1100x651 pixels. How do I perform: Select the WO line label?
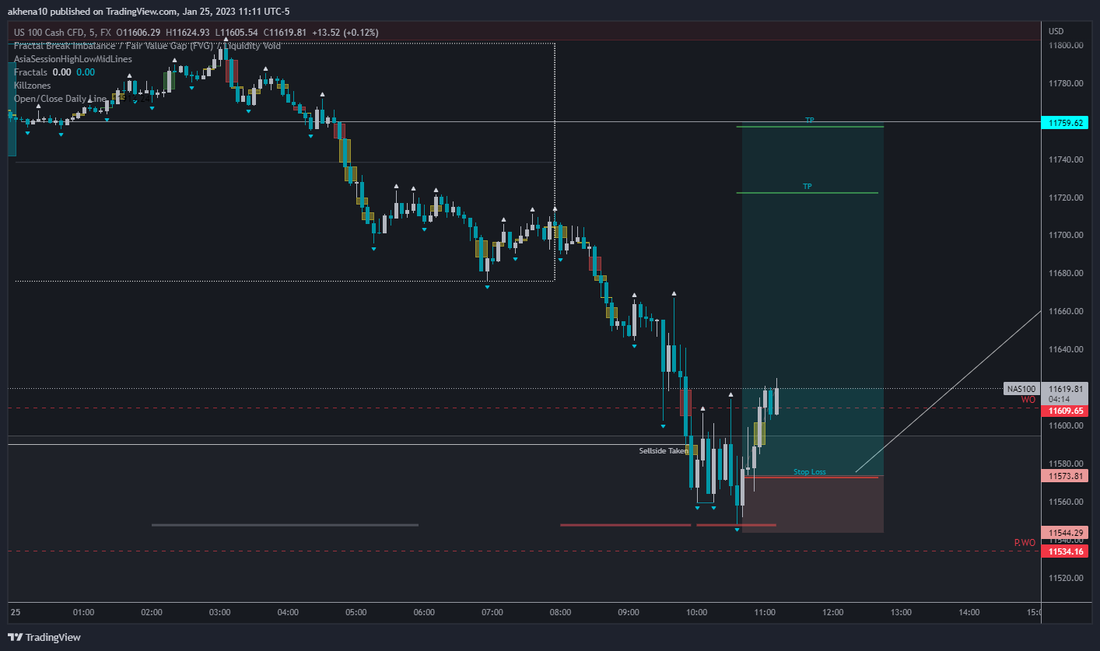point(1028,400)
